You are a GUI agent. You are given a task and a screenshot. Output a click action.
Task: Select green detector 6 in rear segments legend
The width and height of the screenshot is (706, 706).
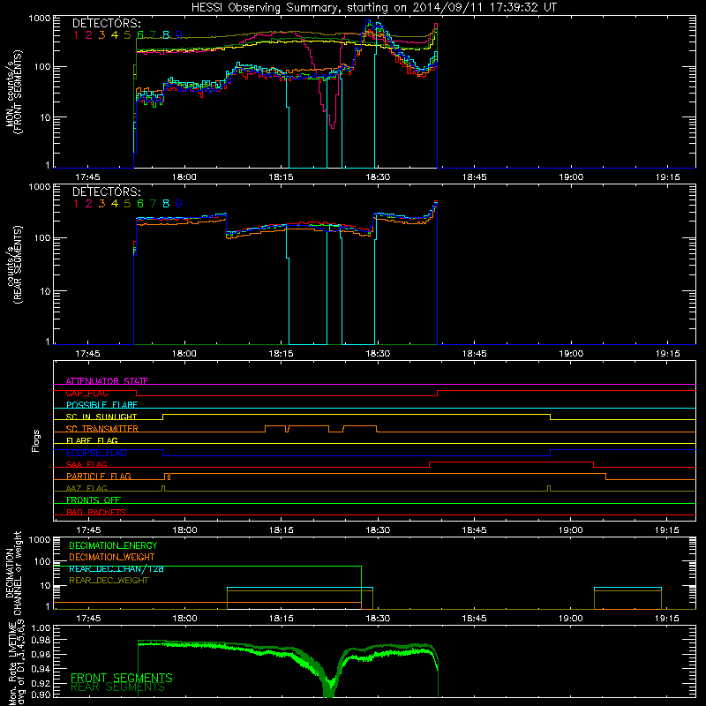coord(140,204)
